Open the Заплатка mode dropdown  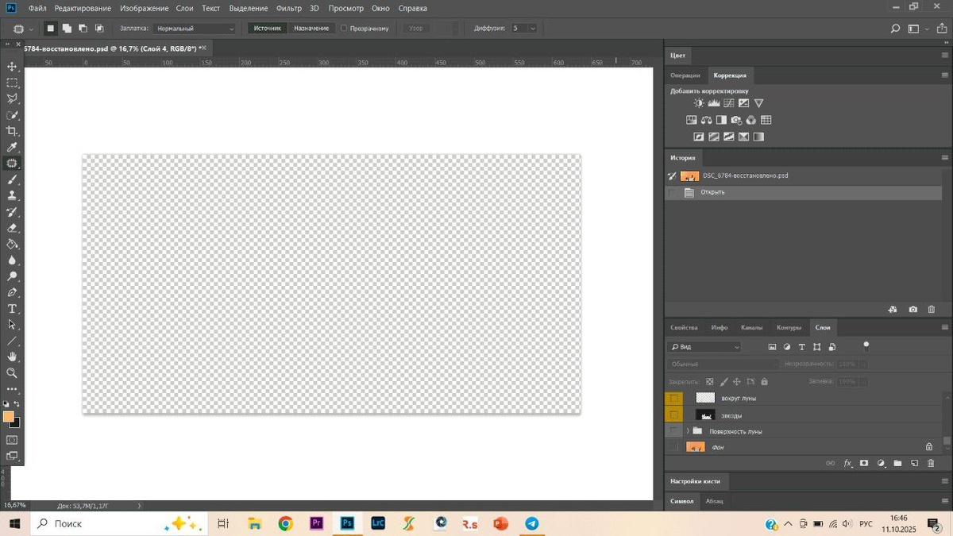tap(195, 29)
